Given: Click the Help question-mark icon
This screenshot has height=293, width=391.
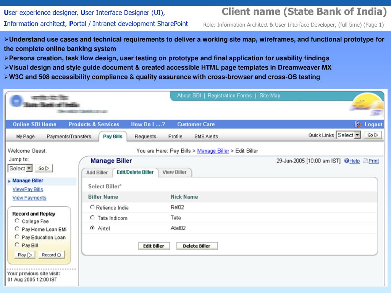Looking at the screenshot, I should click(x=346, y=161).
